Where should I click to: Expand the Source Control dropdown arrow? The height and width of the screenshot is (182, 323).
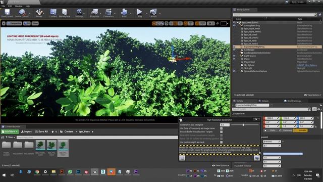[30, 13]
